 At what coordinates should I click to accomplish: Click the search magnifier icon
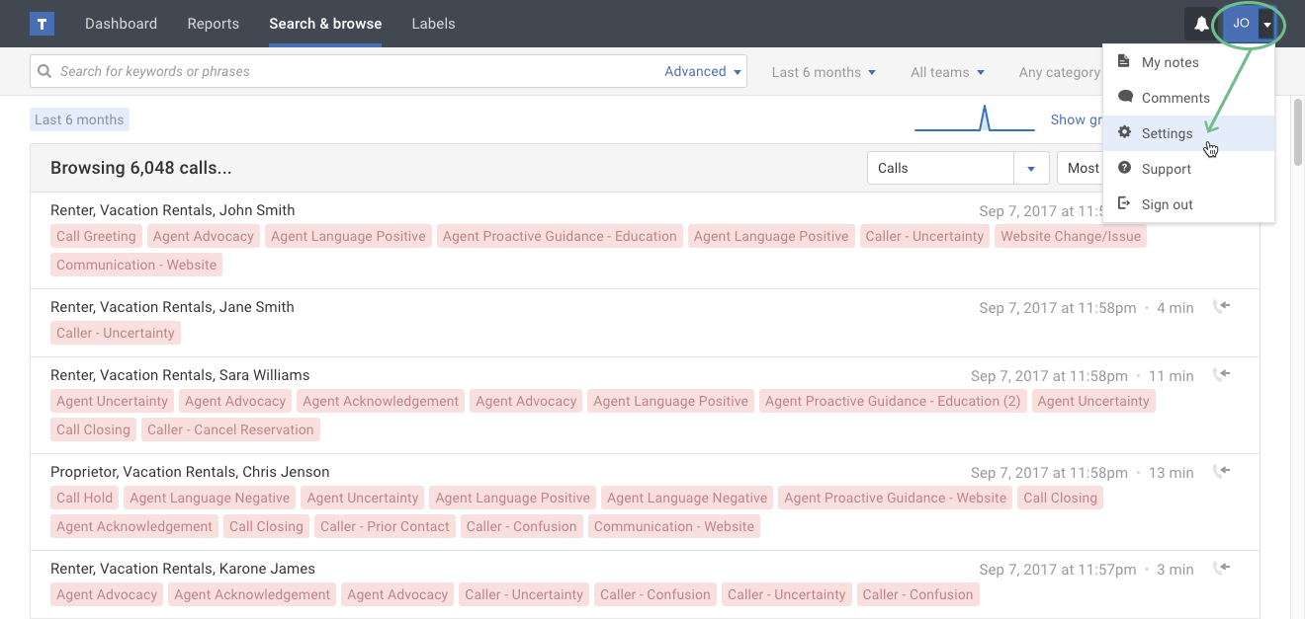click(44, 70)
